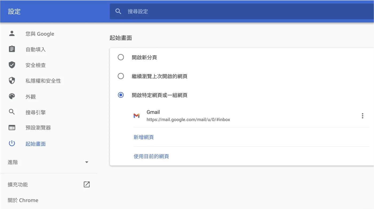Image resolution: width=374 pixels, height=209 pixels.
Task: Click the 您與 Google profile icon
Action: [x=12, y=34]
